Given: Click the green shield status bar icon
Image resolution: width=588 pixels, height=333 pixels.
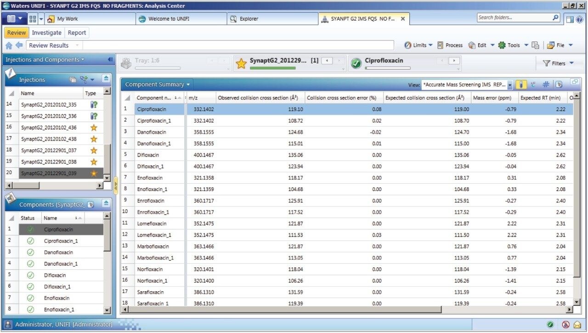Looking at the screenshot, I should pyautogui.click(x=550, y=324).
